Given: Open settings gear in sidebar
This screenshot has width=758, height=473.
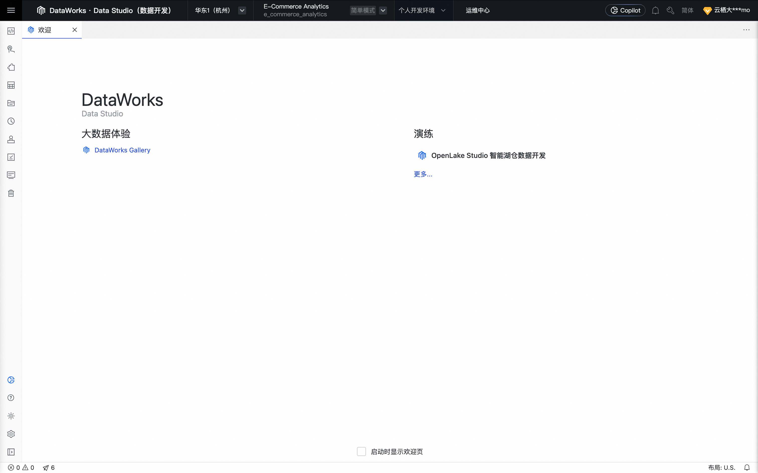Looking at the screenshot, I should coord(11,434).
